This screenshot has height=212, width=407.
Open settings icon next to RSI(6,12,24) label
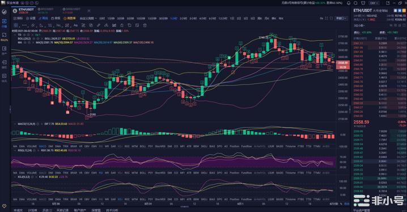[x=34, y=150]
